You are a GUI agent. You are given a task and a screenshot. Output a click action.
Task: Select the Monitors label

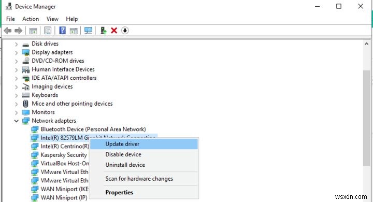point(43,112)
